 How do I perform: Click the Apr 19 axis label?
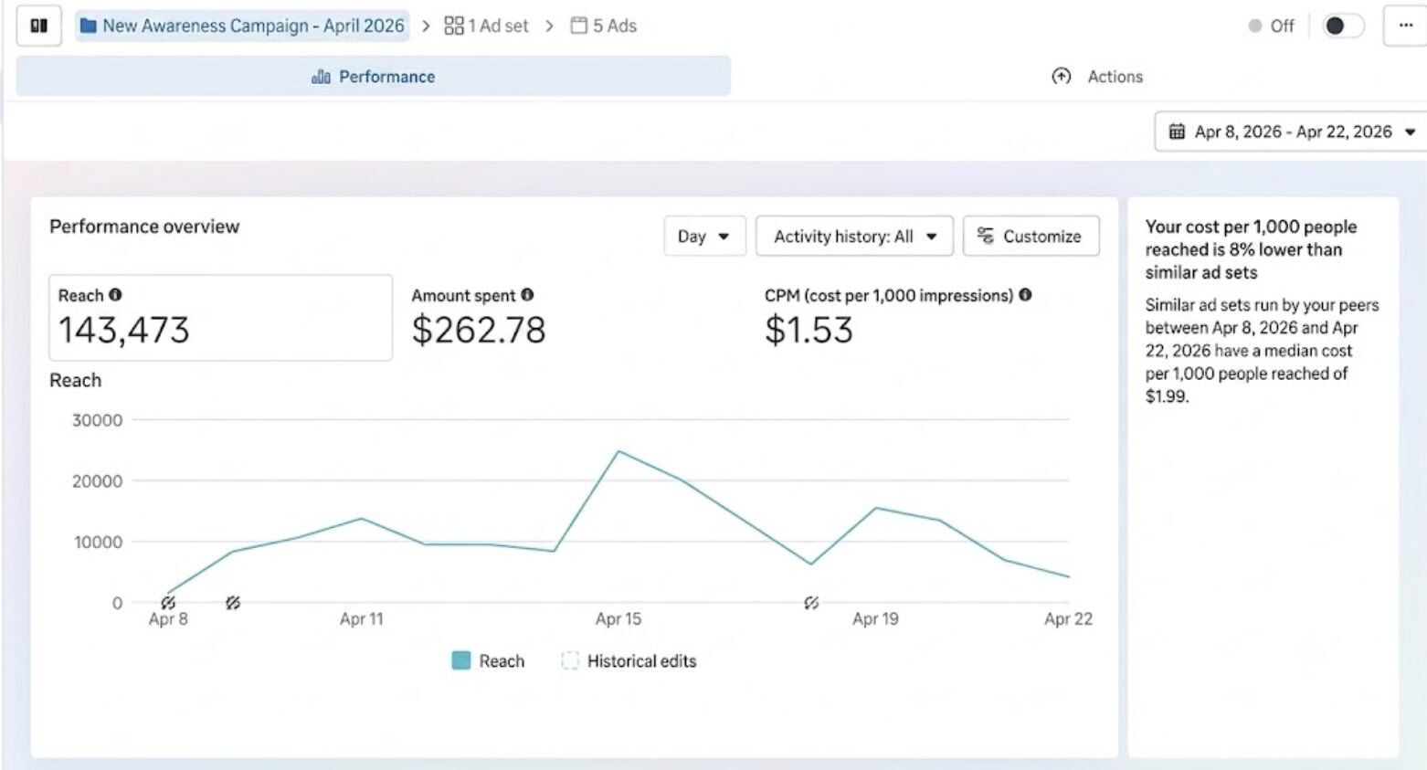pyautogui.click(x=875, y=619)
